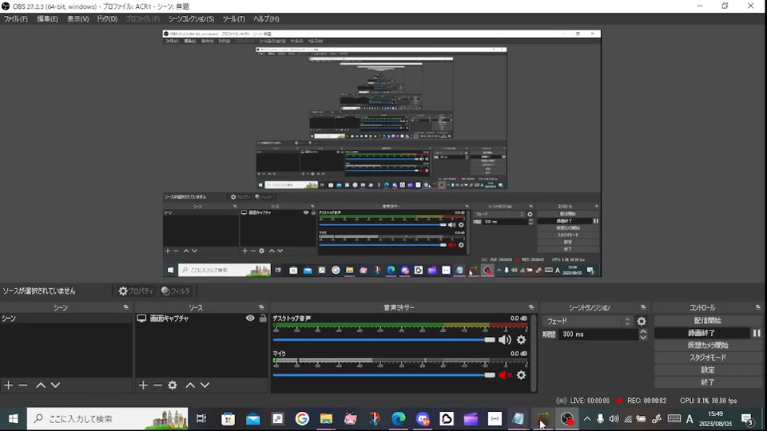Open the ファイル(F) menu
This screenshot has height=431, width=767.
[16, 19]
